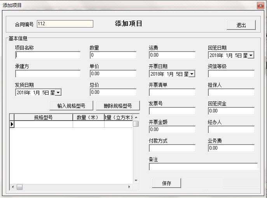267x198 pixels.
Task: Open the 发货日期 date dropdown
Action: coord(58,93)
